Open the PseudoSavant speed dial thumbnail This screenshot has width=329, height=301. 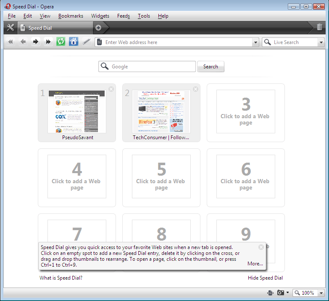pos(77,112)
